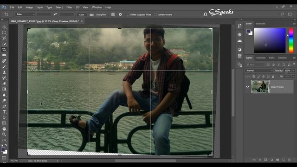Toggle Content-Aware checkbox

(x=155, y=14)
